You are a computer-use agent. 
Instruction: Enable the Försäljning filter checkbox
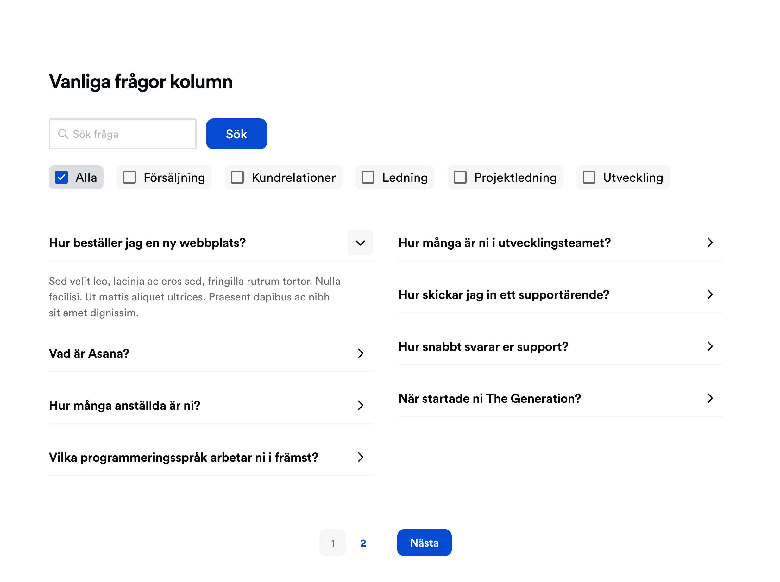pos(129,178)
